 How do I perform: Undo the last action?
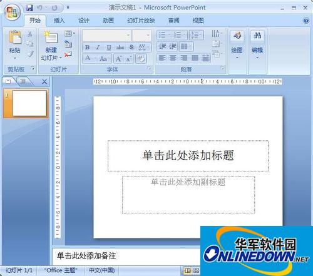(39, 8)
